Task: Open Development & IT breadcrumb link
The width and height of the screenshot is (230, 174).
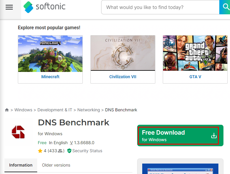Action: (55, 110)
